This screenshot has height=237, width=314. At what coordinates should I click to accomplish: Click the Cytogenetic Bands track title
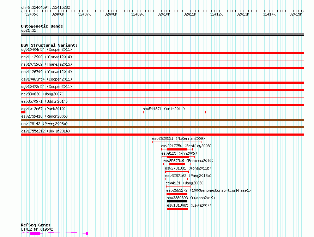tap(42, 26)
